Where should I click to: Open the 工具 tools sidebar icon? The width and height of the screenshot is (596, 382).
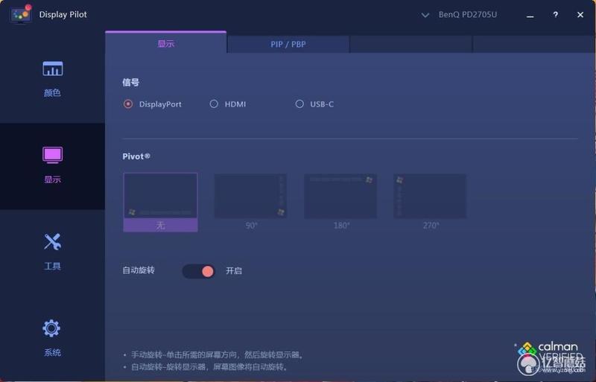(52, 242)
